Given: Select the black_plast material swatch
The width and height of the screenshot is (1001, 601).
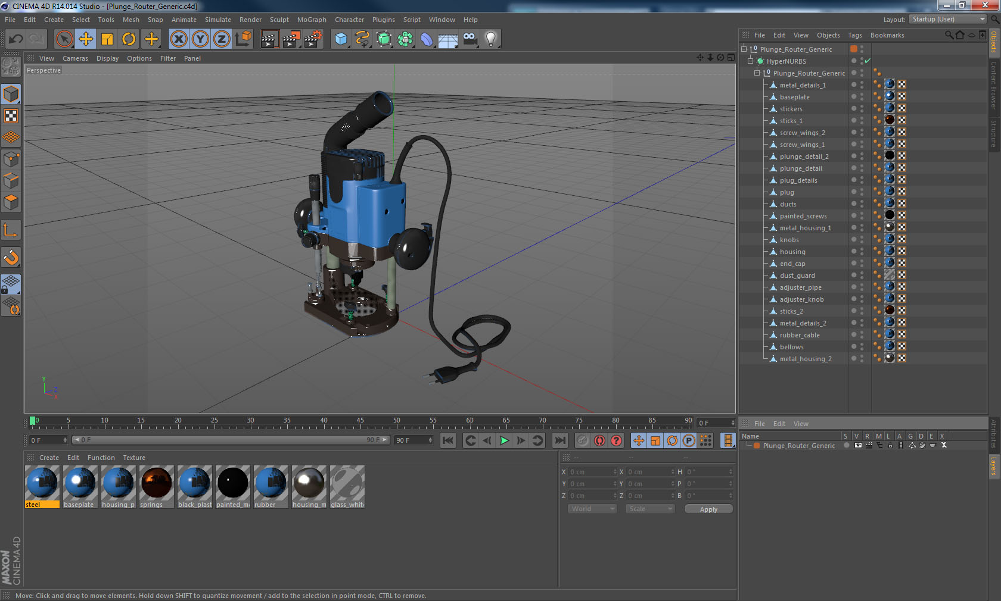Looking at the screenshot, I should pos(195,487).
